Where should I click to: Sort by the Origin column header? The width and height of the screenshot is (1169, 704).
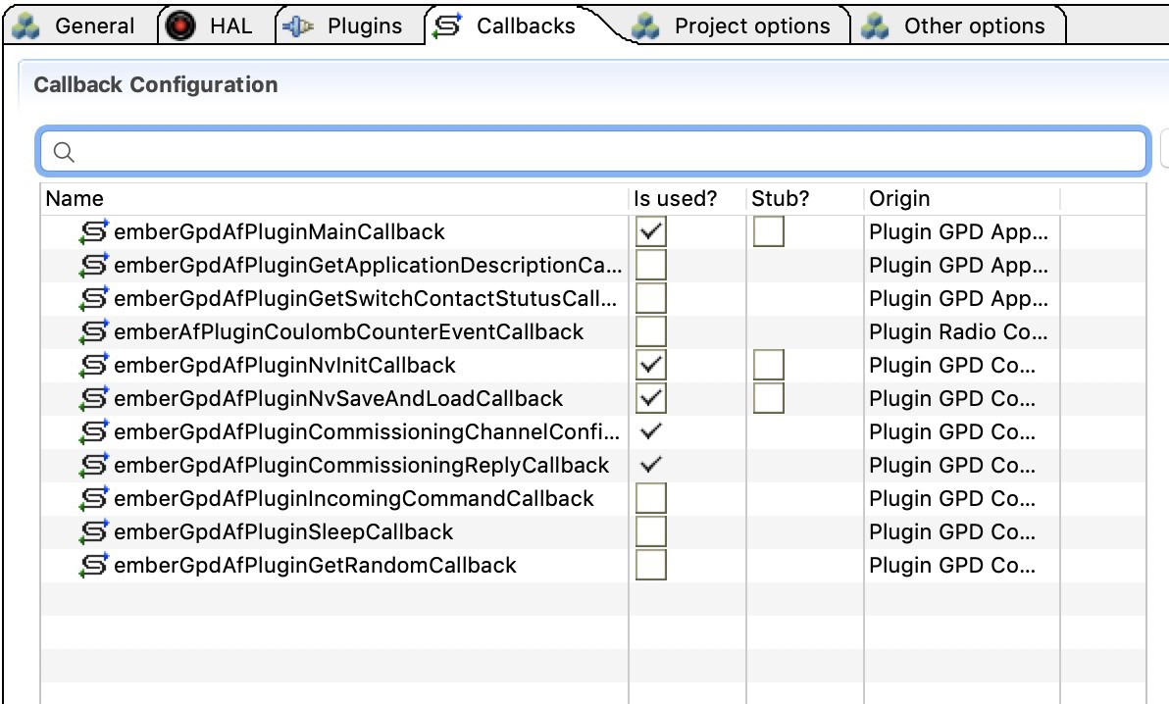898,198
